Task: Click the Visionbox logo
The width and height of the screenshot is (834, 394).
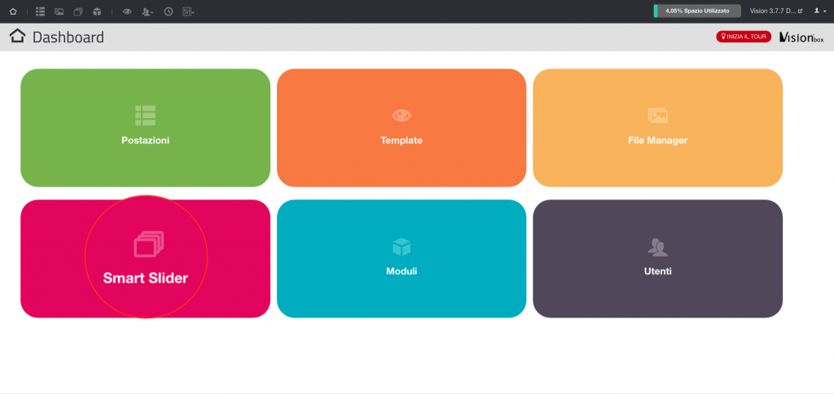Action: [801, 37]
